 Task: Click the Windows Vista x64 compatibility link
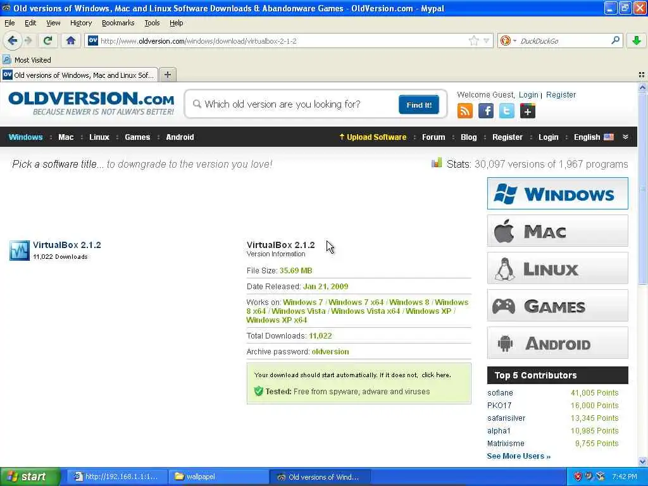[x=365, y=311]
